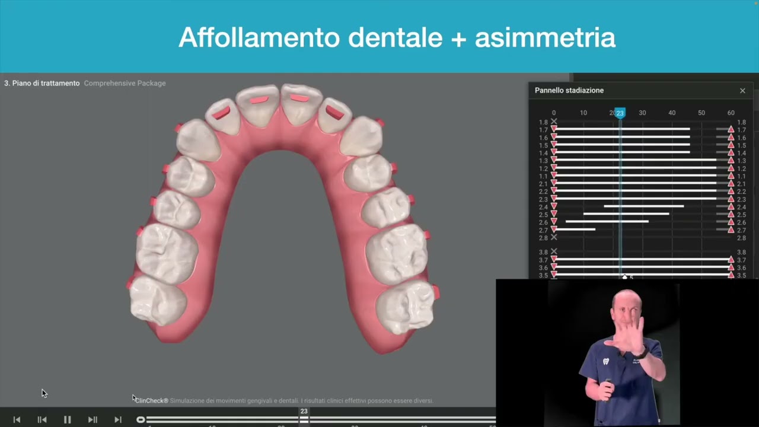Click tooth 1.7 end triangle marker
Screen dimensions: 759x427
tap(731, 129)
